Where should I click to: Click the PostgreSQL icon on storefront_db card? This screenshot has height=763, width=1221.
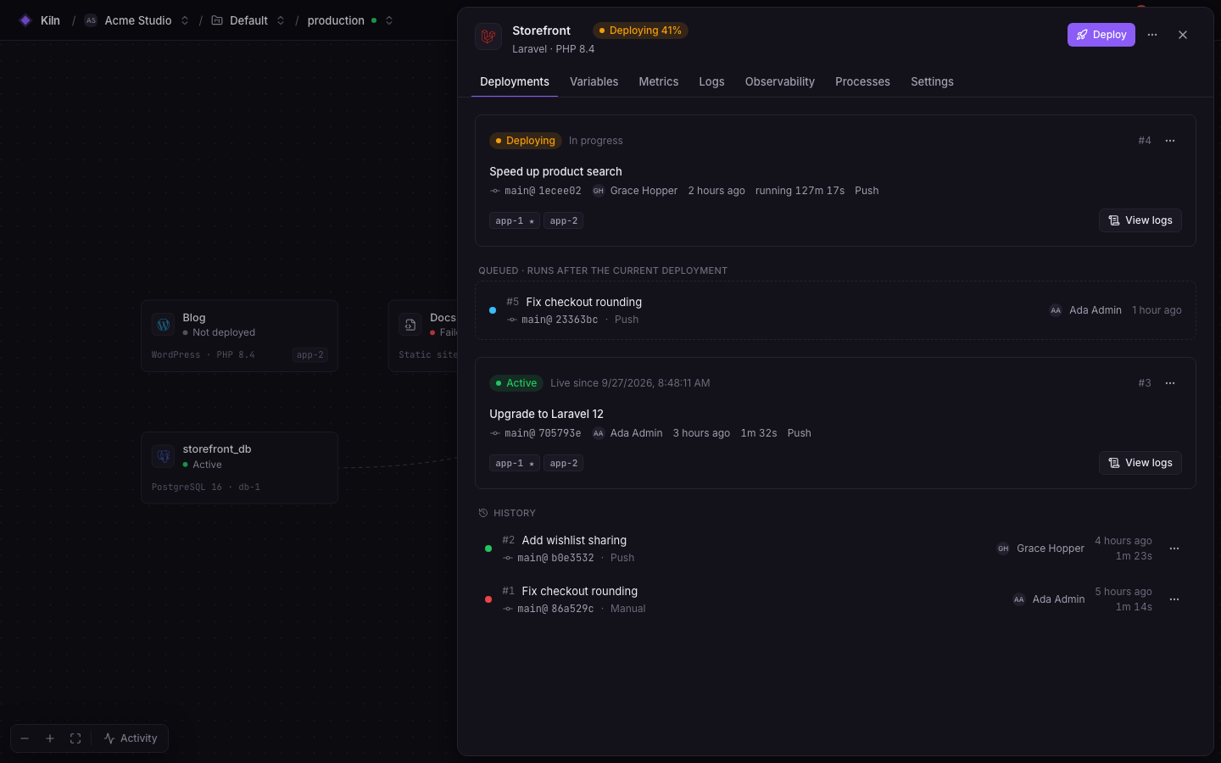tap(163, 456)
